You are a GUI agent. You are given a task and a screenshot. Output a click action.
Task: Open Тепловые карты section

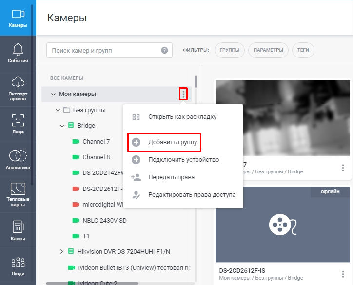[x=18, y=195]
